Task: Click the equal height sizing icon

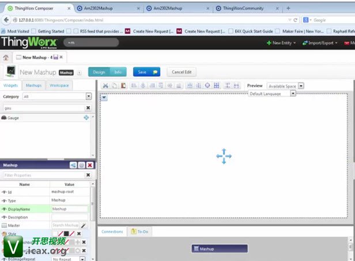Action: [228, 85]
